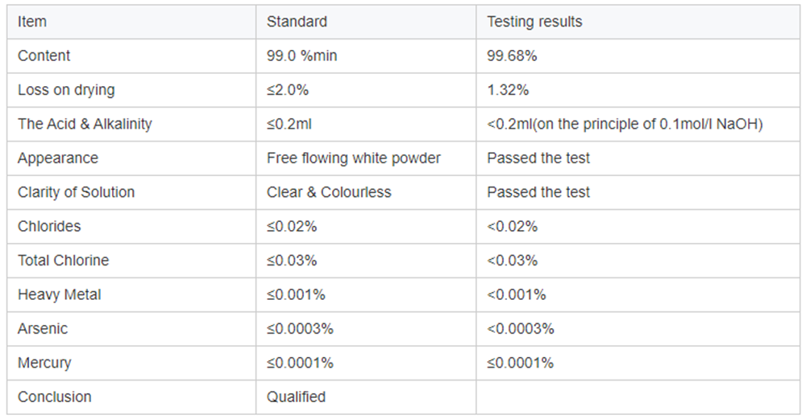806x419 pixels.
Task: Click the 1.32% result cell
Action: (x=638, y=90)
